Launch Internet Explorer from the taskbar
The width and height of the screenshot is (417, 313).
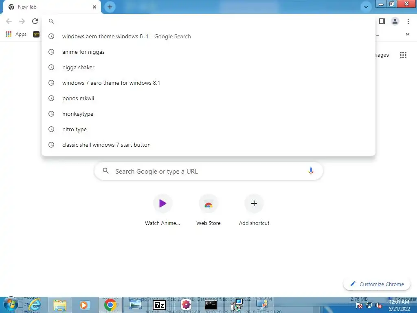pos(35,305)
